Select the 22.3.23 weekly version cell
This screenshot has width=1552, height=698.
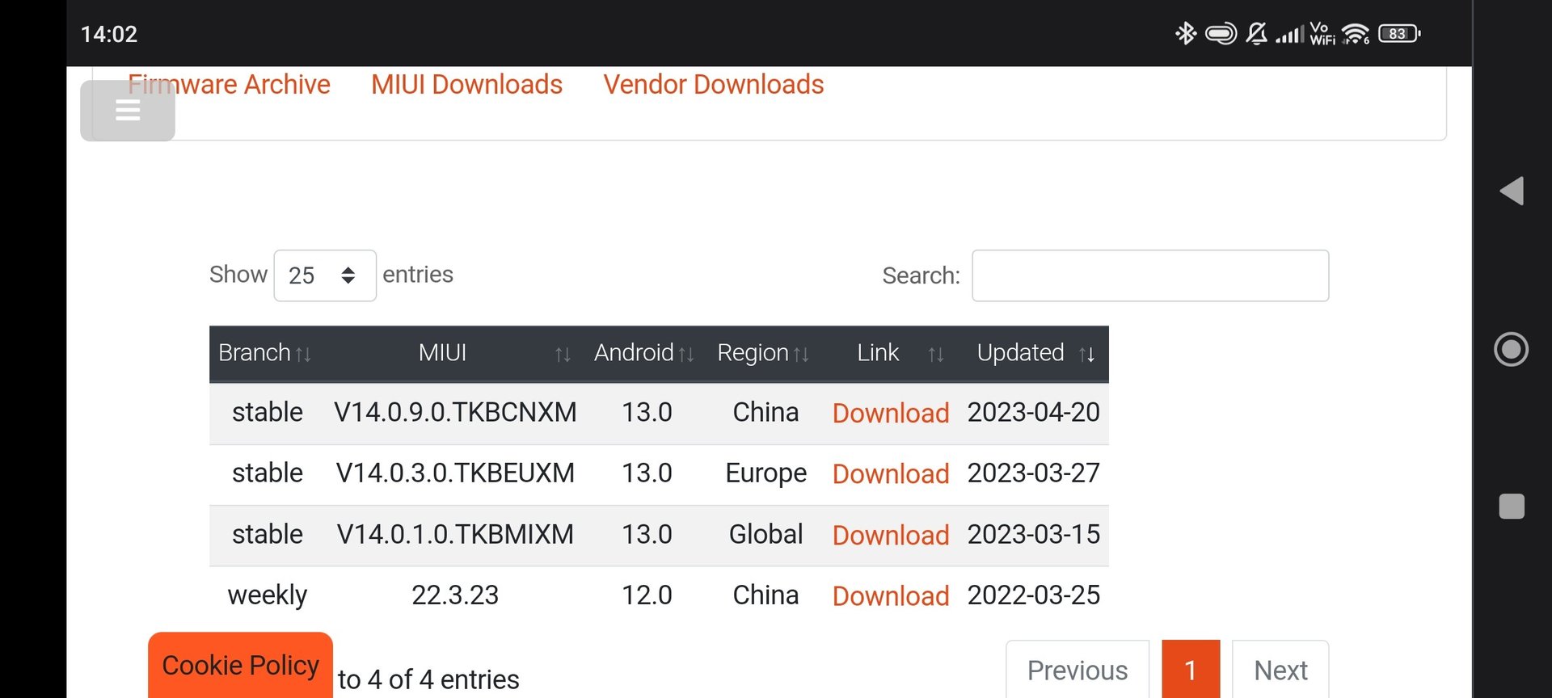(455, 595)
